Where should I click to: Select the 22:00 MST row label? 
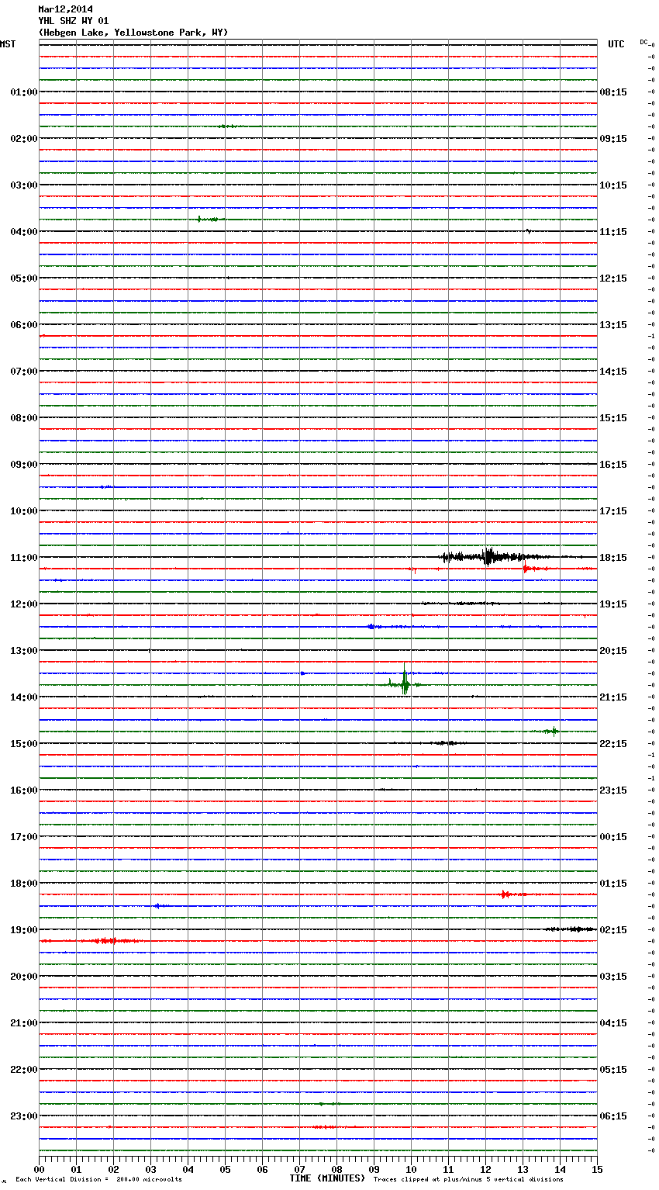pyautogui.click(x=24, y=1070)
